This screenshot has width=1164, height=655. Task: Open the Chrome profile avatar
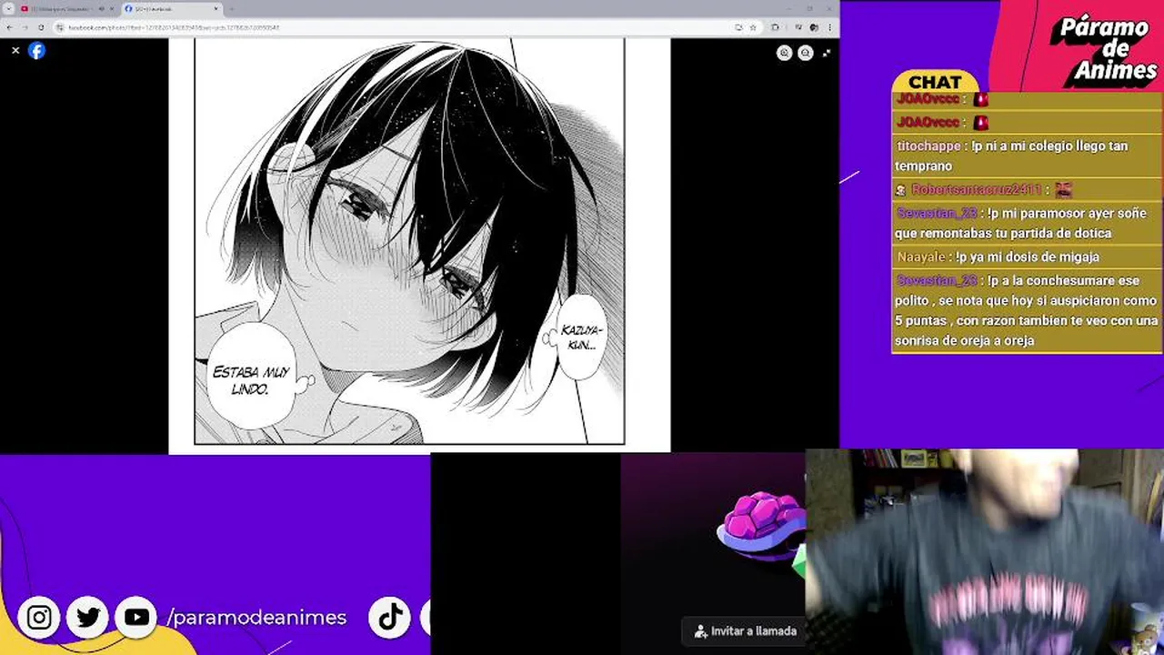[x=814, y=27]
